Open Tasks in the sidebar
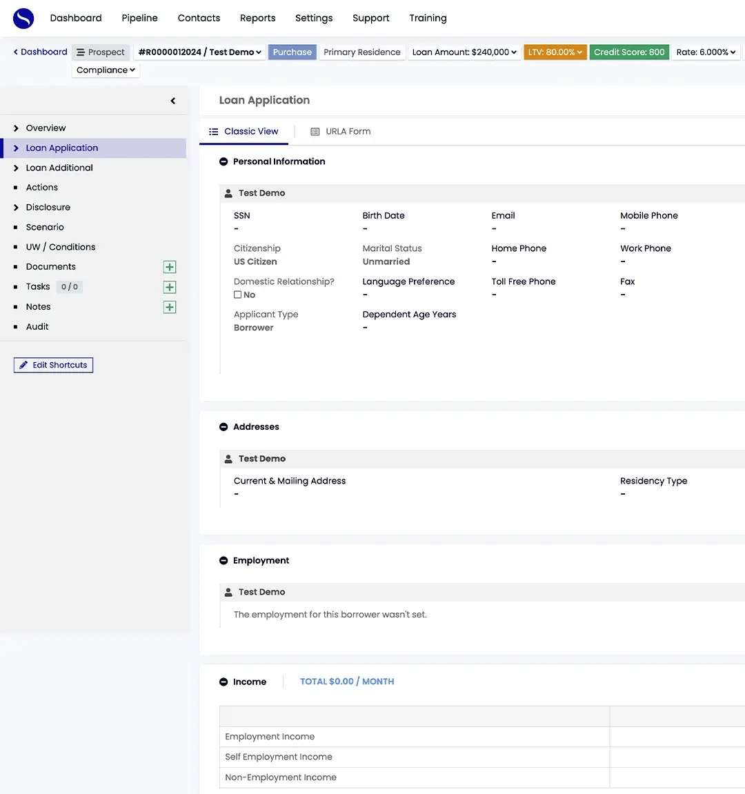 point(38,286)
